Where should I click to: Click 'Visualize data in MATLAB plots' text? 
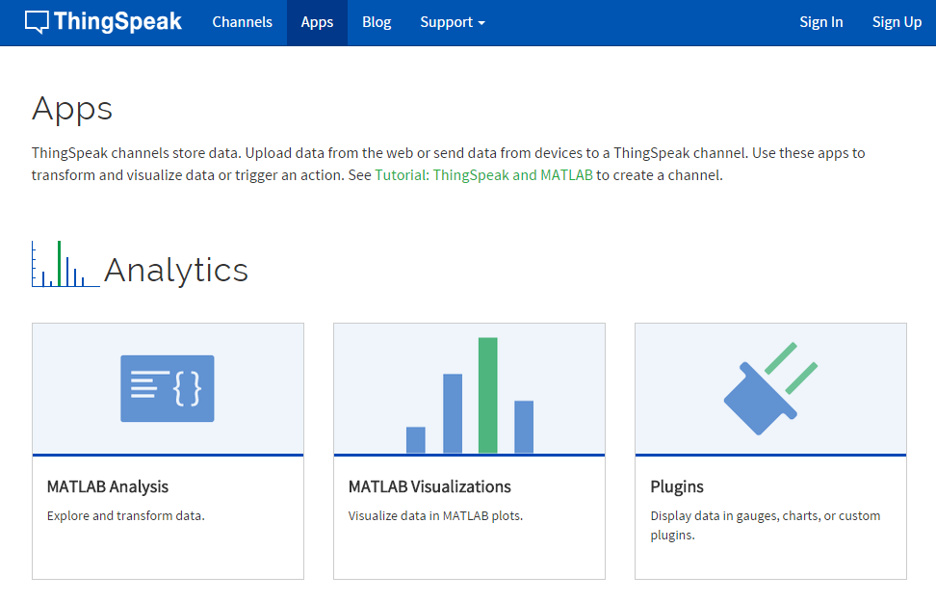[x=435, y=515]
